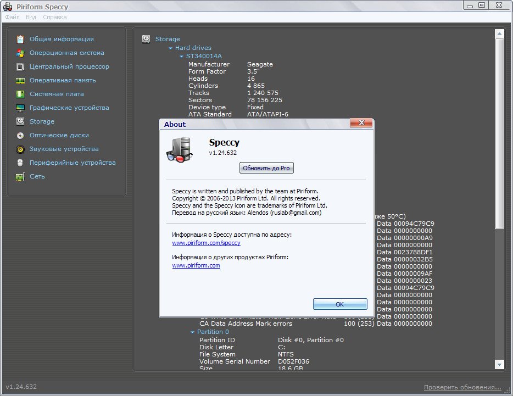
Task: Click the Data 0023788DF1 entry
Action: [404, 252]
